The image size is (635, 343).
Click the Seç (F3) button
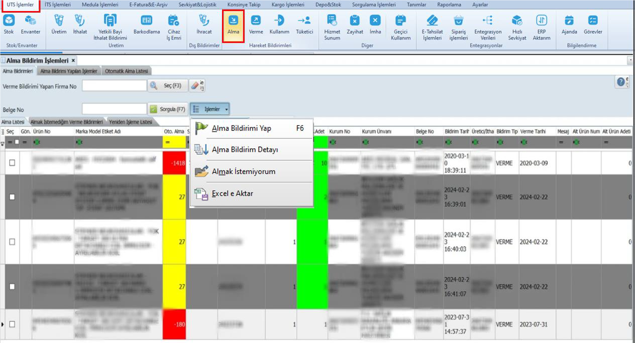[x=167, y=86]
